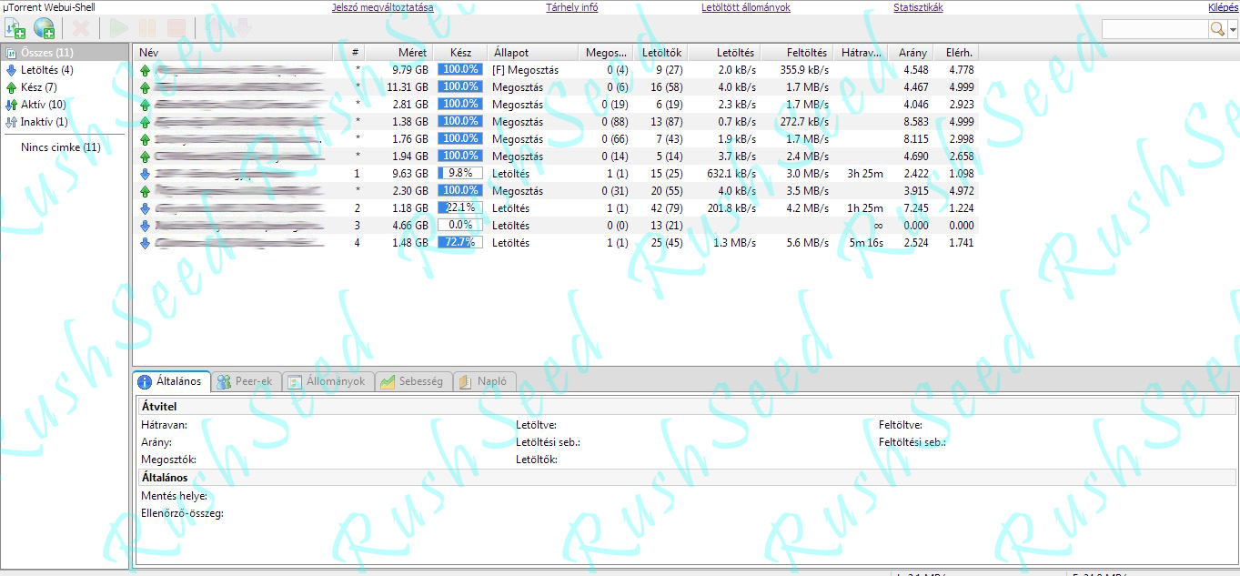Click the magnifier search icon

click(x=1217, y=30)
